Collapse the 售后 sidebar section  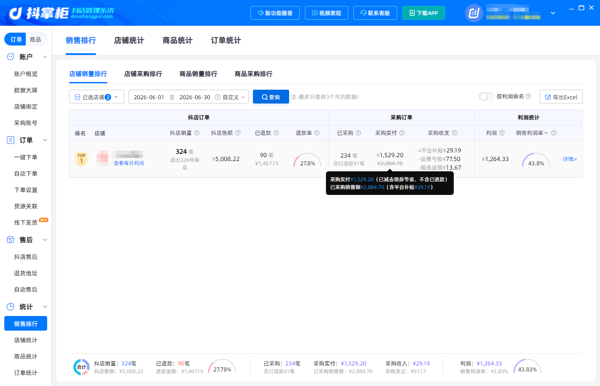click(45, 240)
